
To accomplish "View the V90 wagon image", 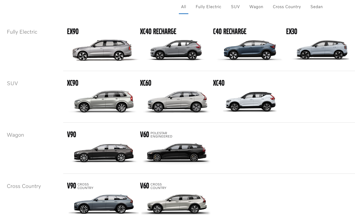I will click(104, 153).
